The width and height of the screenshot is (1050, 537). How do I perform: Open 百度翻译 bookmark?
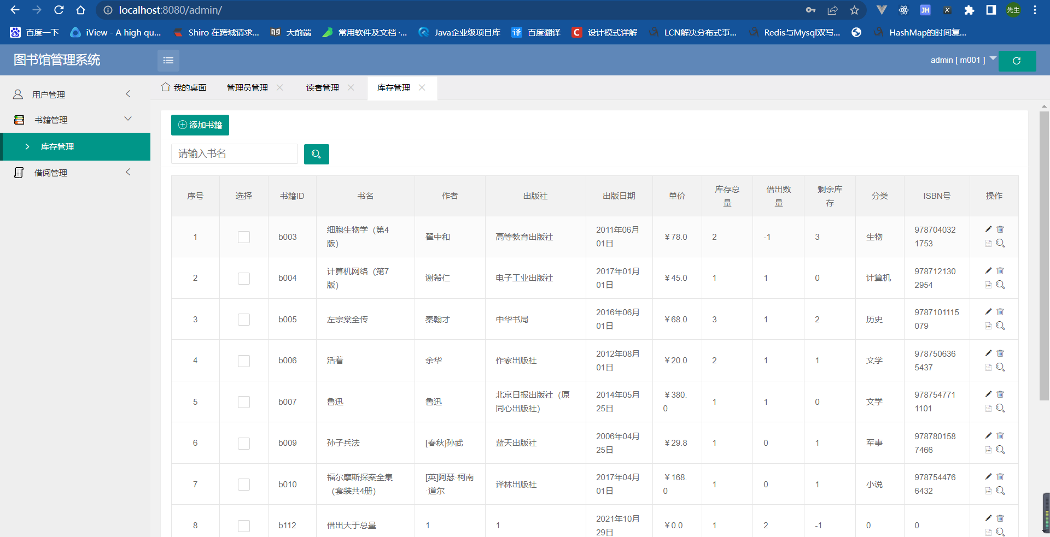[536, 32]
